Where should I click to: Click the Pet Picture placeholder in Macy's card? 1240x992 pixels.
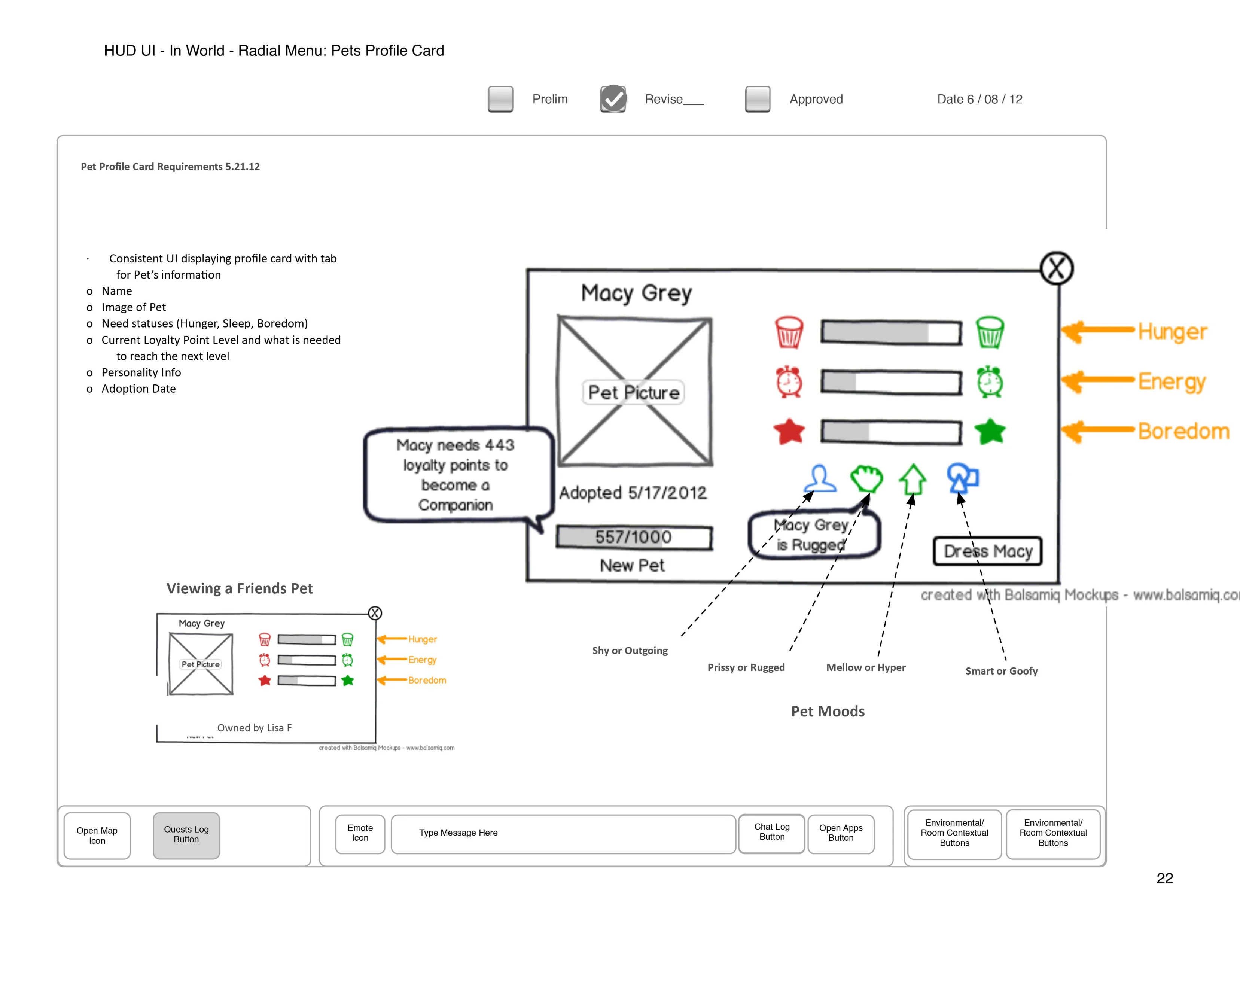click(634, 391)
